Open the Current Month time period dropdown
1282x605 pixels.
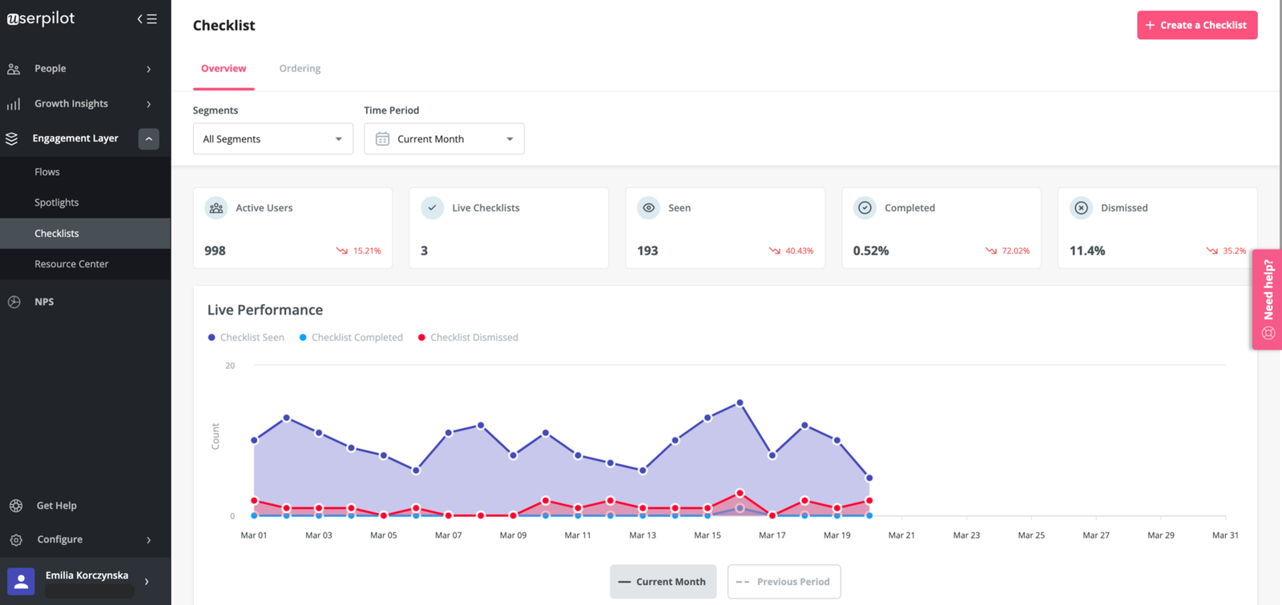pos(444,138)
